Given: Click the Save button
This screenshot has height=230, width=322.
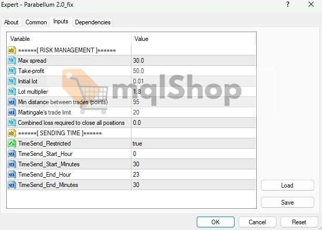Looking at the screenshot, I should tap(287, 203).
